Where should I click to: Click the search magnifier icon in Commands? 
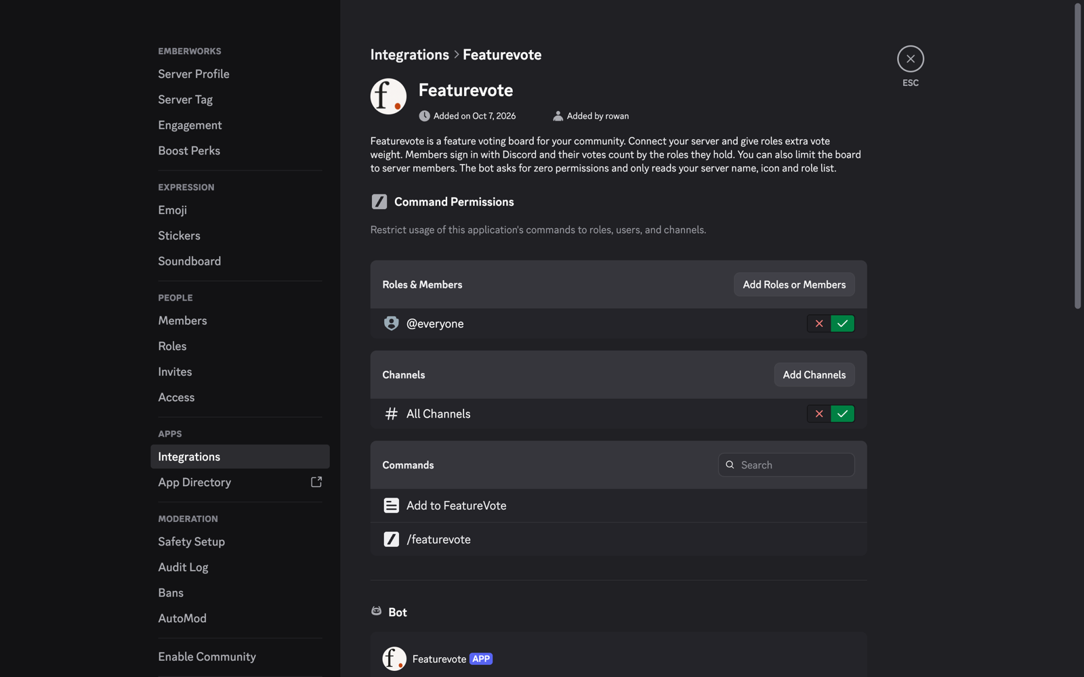(730, 465)
